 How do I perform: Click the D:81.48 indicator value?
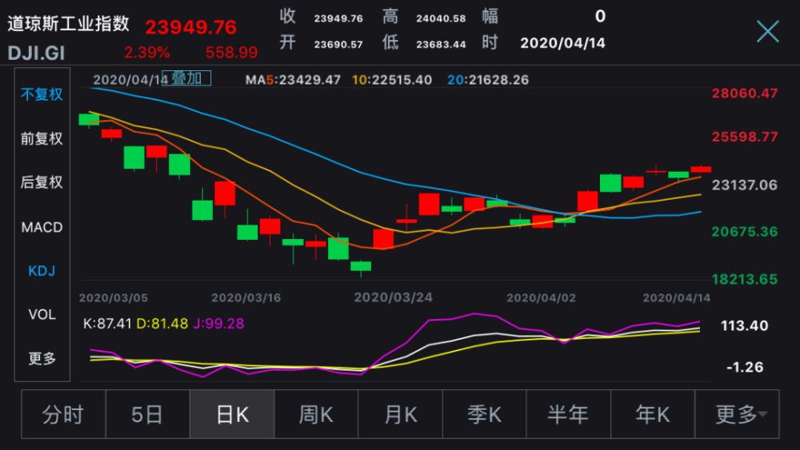coord(162,324)
